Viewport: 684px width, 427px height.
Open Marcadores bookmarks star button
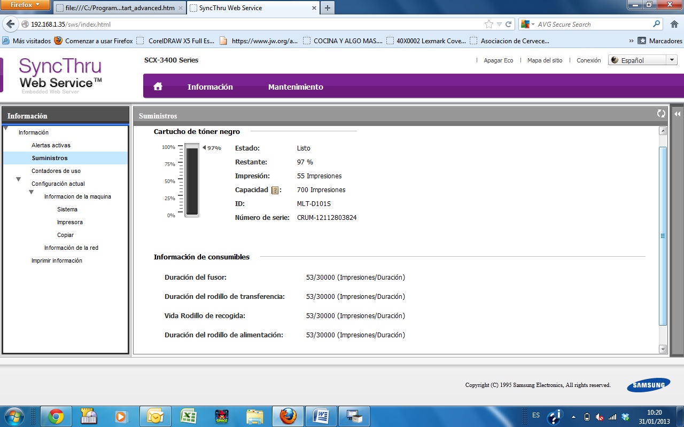click(661, 41)
